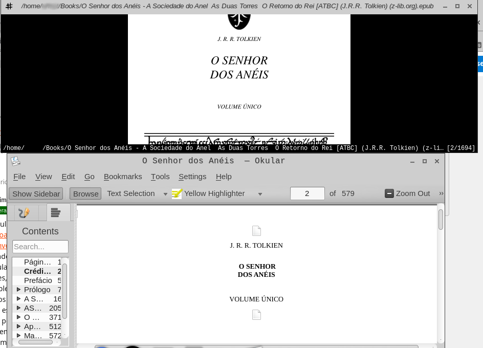The width and height of the screenshot is (483, 348).
Task: Click the document's vertical scrollbar in Okular
Action: click(x=441, y=220)
